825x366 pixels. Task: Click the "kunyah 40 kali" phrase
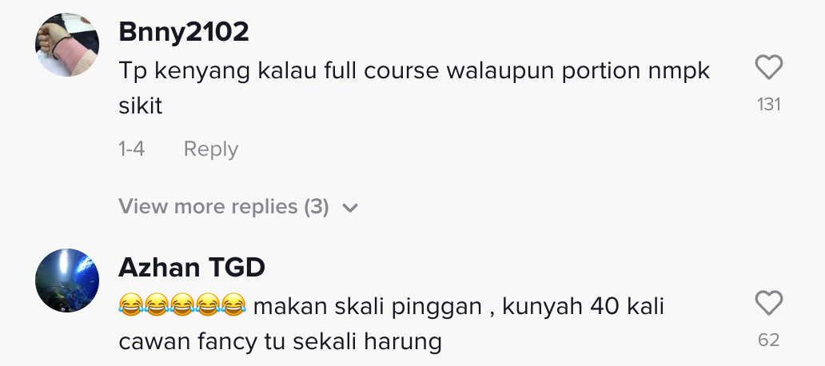(583, 307)
